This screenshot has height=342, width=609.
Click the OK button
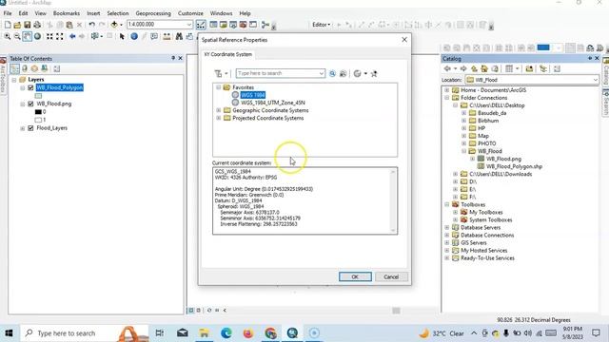pyautogui.click(x=355, y=276)
